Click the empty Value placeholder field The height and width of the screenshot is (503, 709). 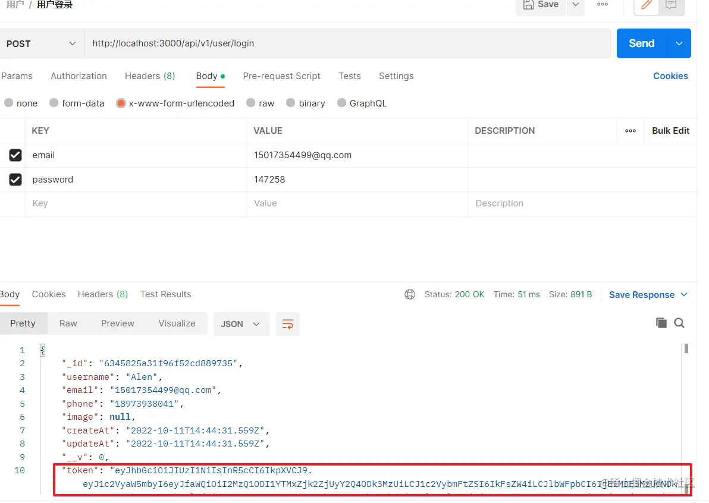[357, 204]
